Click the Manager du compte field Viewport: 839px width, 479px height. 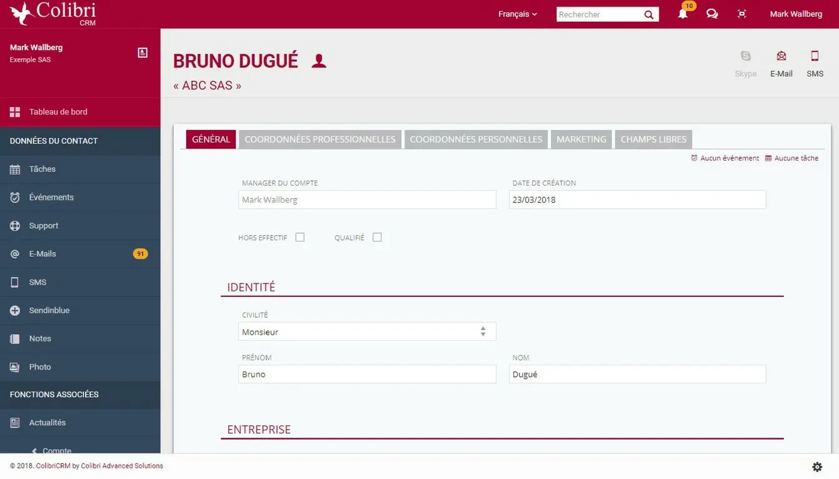368,199
